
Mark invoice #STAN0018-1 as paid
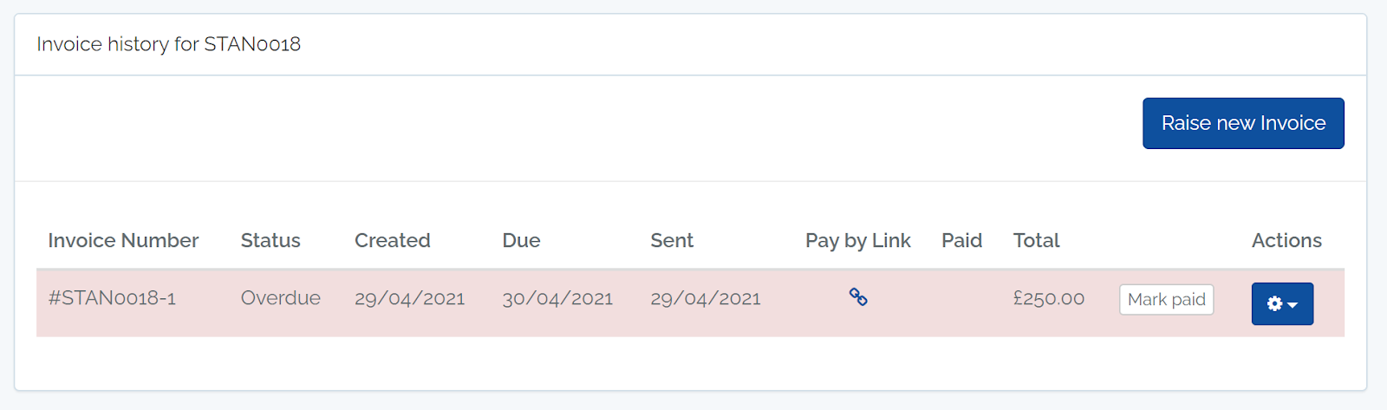coord(1166,299)
